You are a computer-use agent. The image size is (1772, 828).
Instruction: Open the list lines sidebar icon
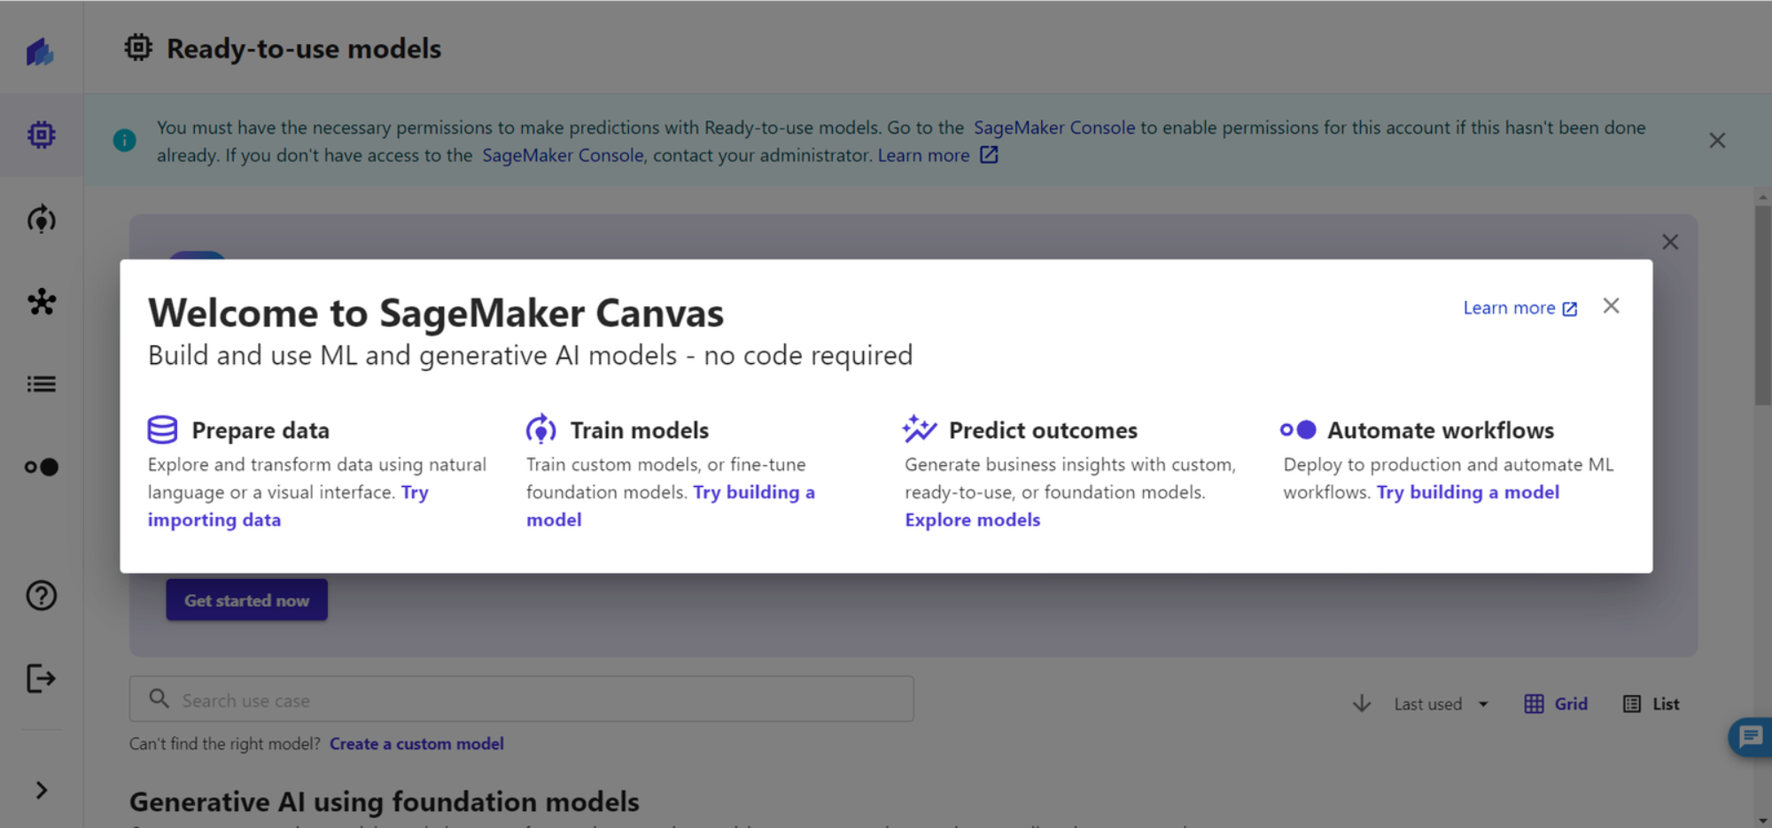point(41,383)
